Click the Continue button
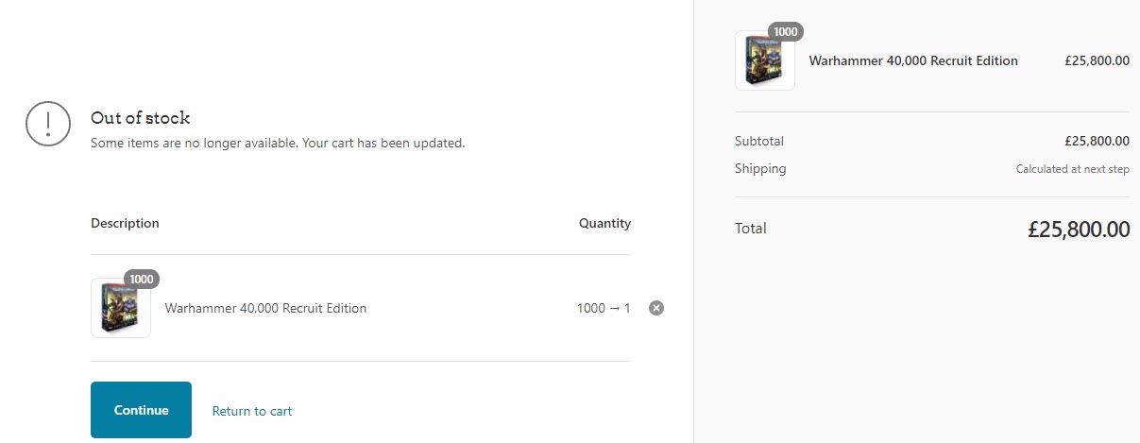The width and height of the screenshot is (1140, 443). click(x=141, y=410)
